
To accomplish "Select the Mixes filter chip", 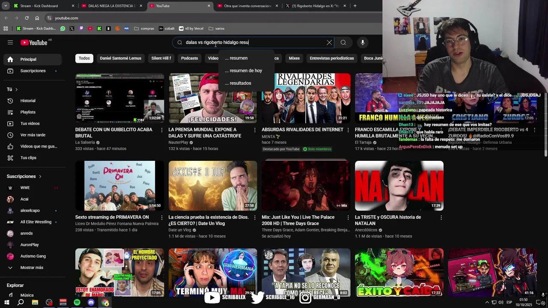I will coord(294,58).
